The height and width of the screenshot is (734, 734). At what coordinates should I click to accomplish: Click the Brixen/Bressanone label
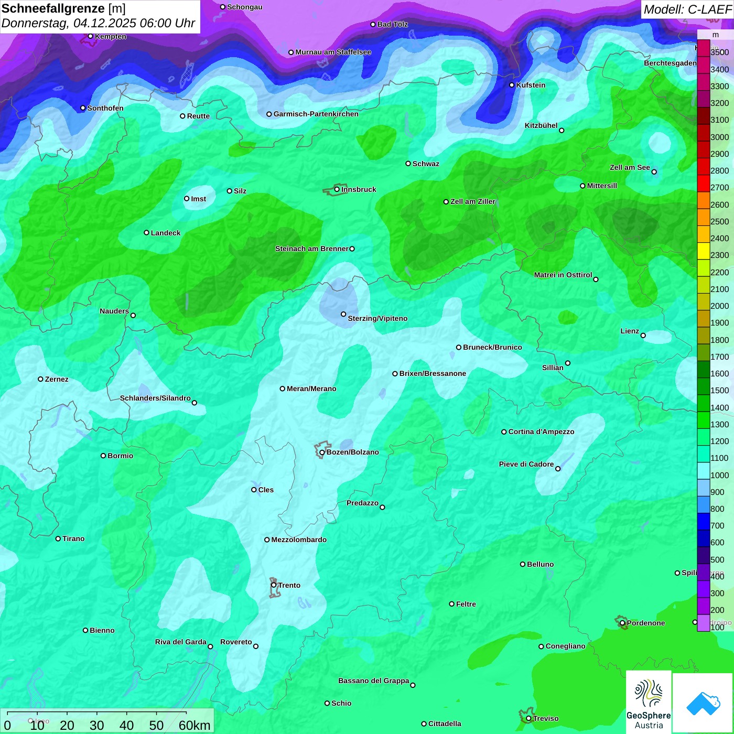coord(433,373)
